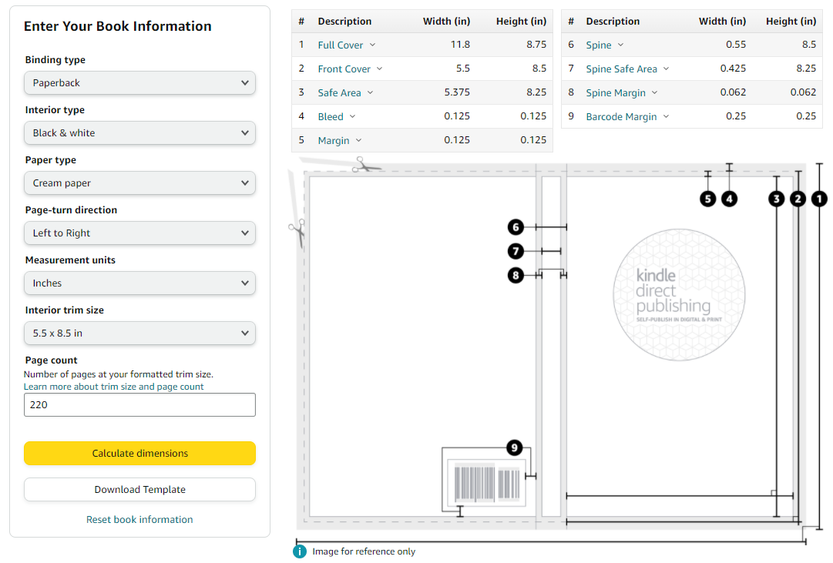This screenshot has width=833, height=563.
Task: Click numbered marker 1 on cover diagram
Action: click(x=819, y=199)
